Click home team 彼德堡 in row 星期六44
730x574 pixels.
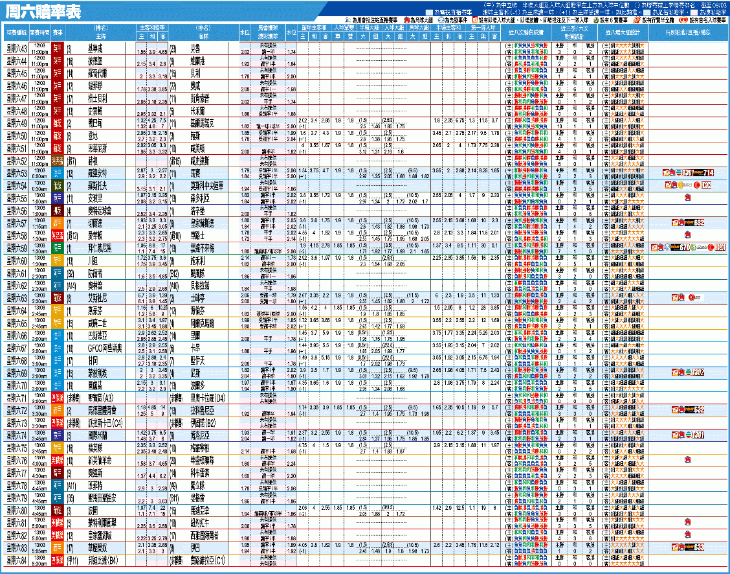(95, 61)
